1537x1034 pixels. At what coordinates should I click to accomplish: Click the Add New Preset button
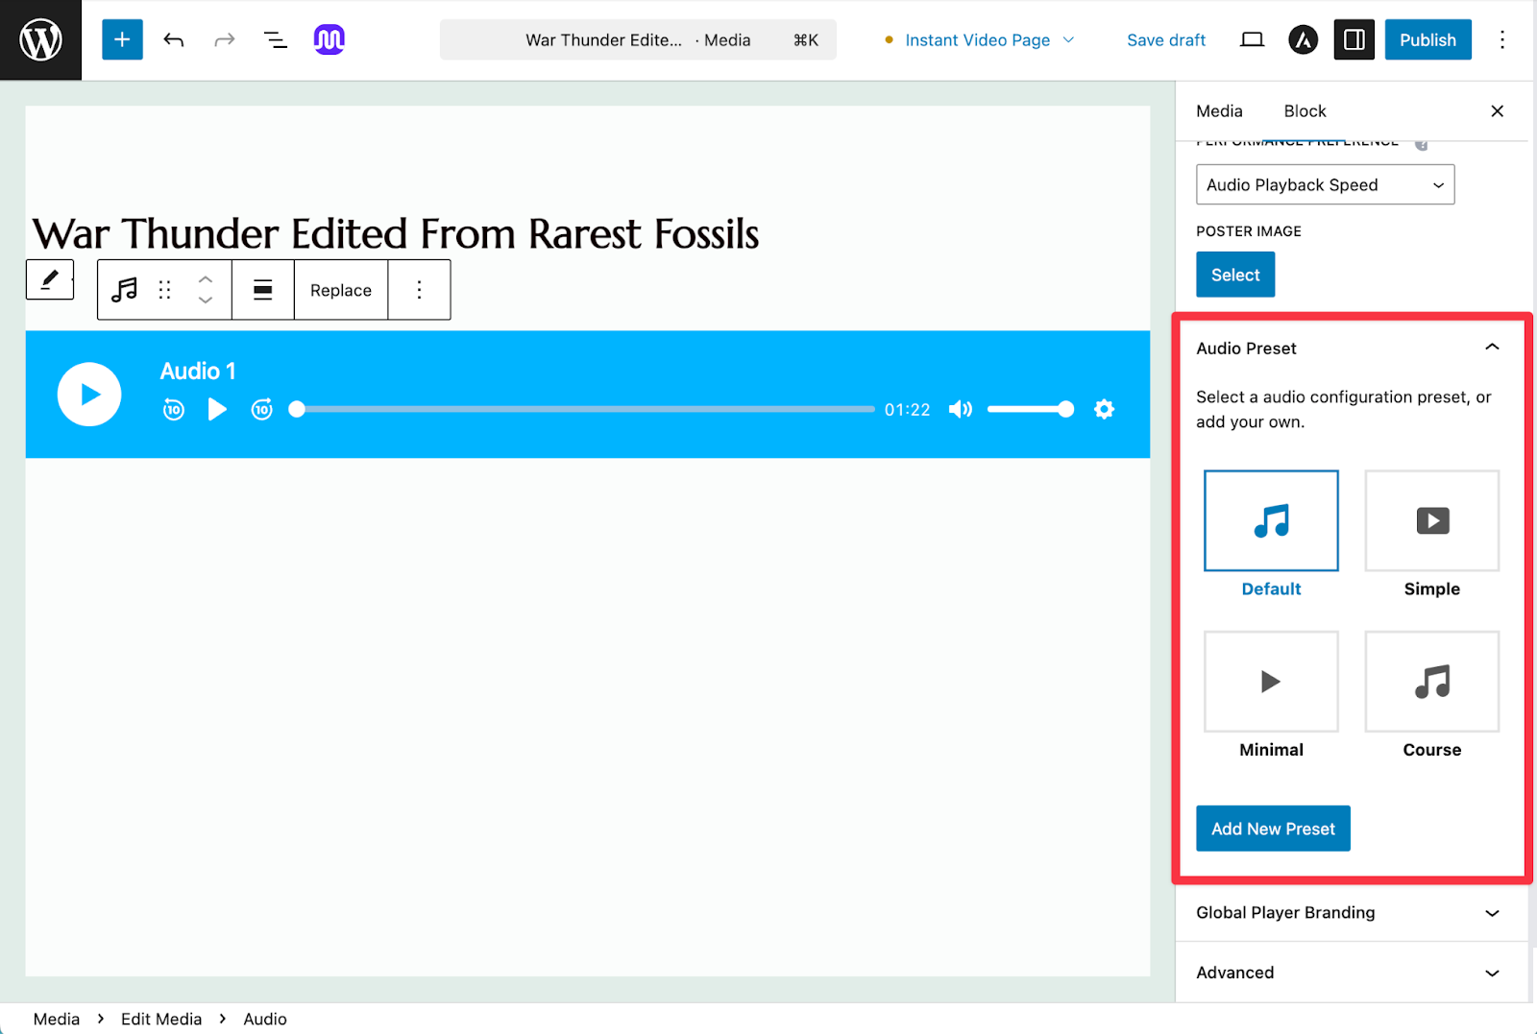1273,829
